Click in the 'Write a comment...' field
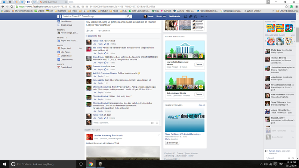The image size is (299, 168). (121, 123)
